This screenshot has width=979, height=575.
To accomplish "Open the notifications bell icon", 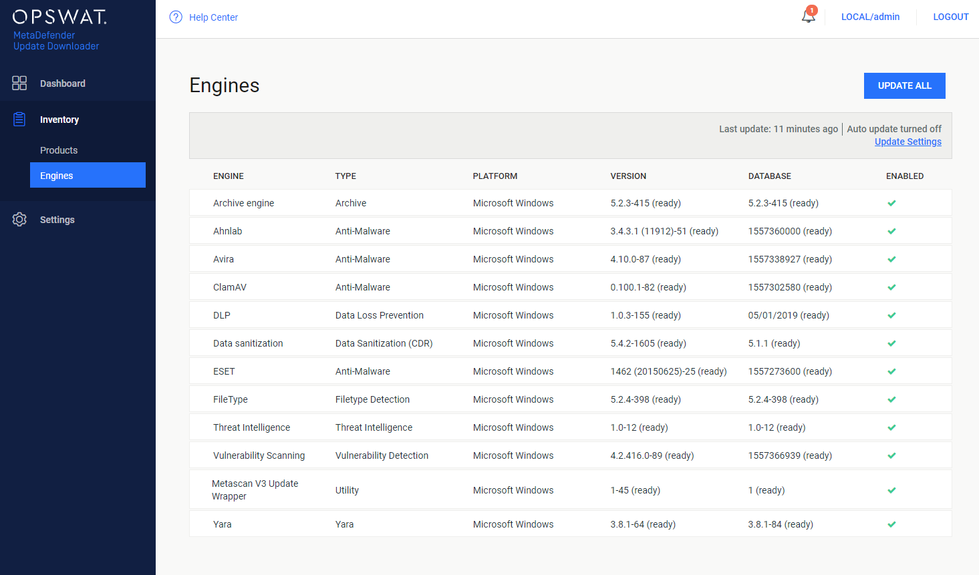I will 809,16.
